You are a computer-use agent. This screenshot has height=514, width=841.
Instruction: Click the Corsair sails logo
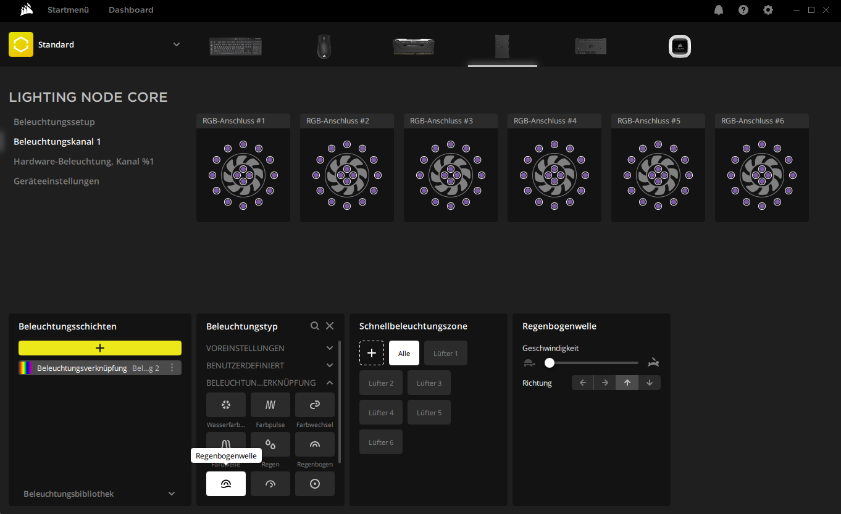coord(26,9)
